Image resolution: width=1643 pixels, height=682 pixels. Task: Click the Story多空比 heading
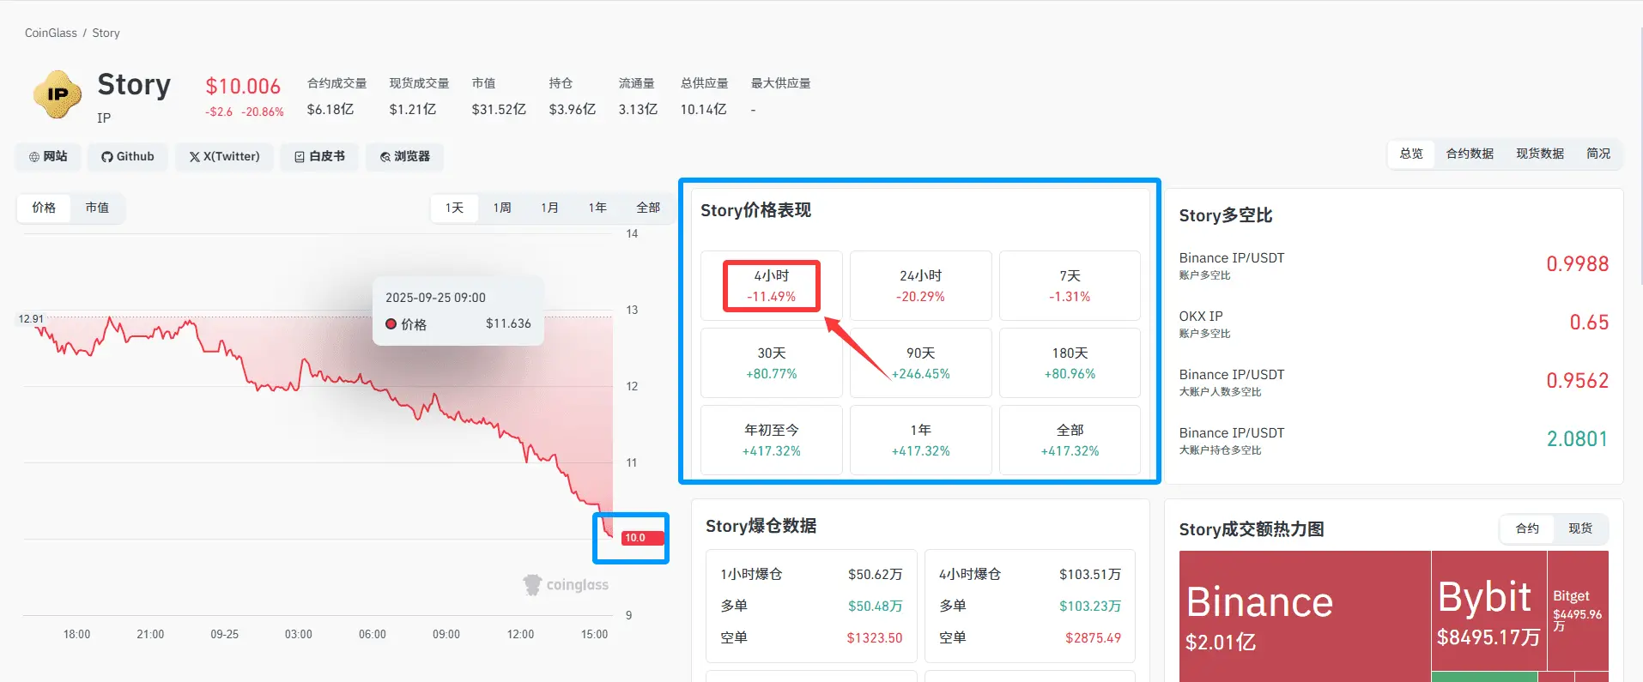1226,215
